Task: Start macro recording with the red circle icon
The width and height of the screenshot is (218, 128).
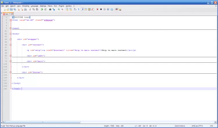Action: [x=97, y=9]
